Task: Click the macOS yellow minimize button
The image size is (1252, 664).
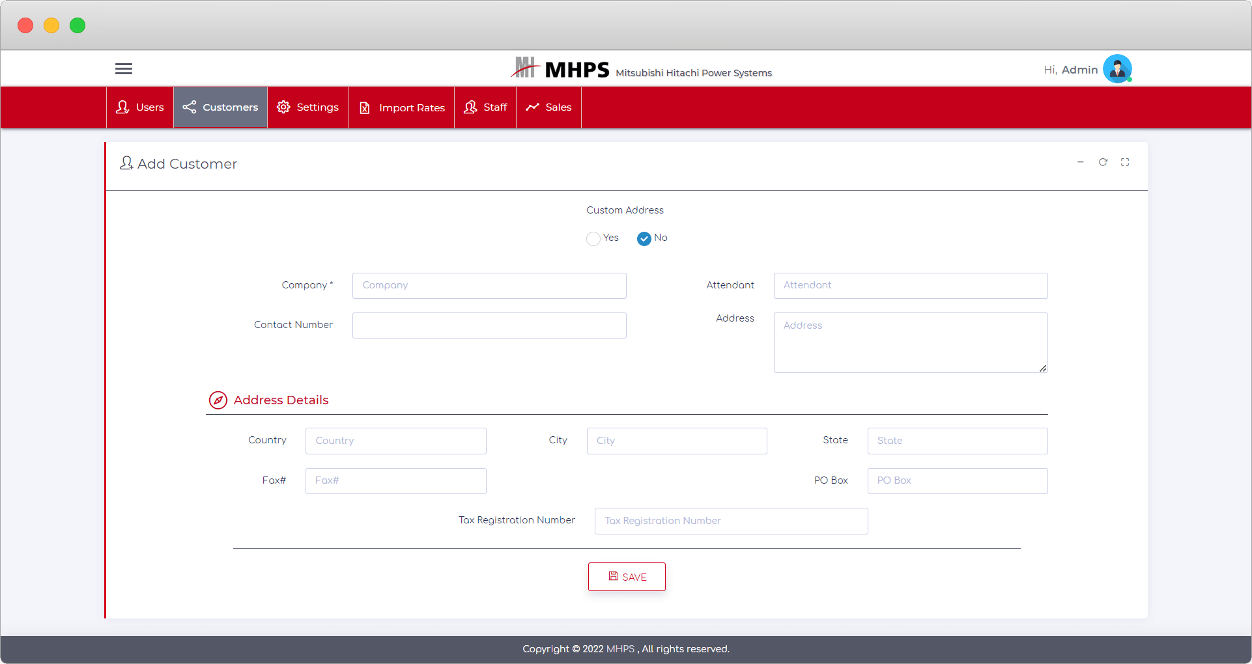Action: click(x=51, y=25)
